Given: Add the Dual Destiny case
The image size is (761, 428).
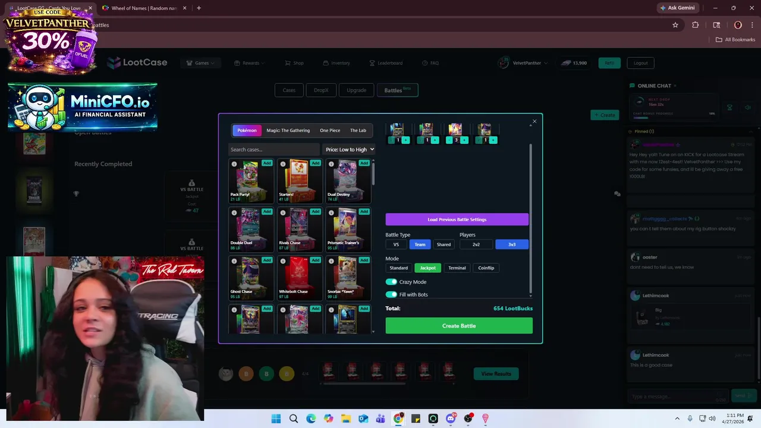Looking at the screenshot, I should [x=364, y=163].
